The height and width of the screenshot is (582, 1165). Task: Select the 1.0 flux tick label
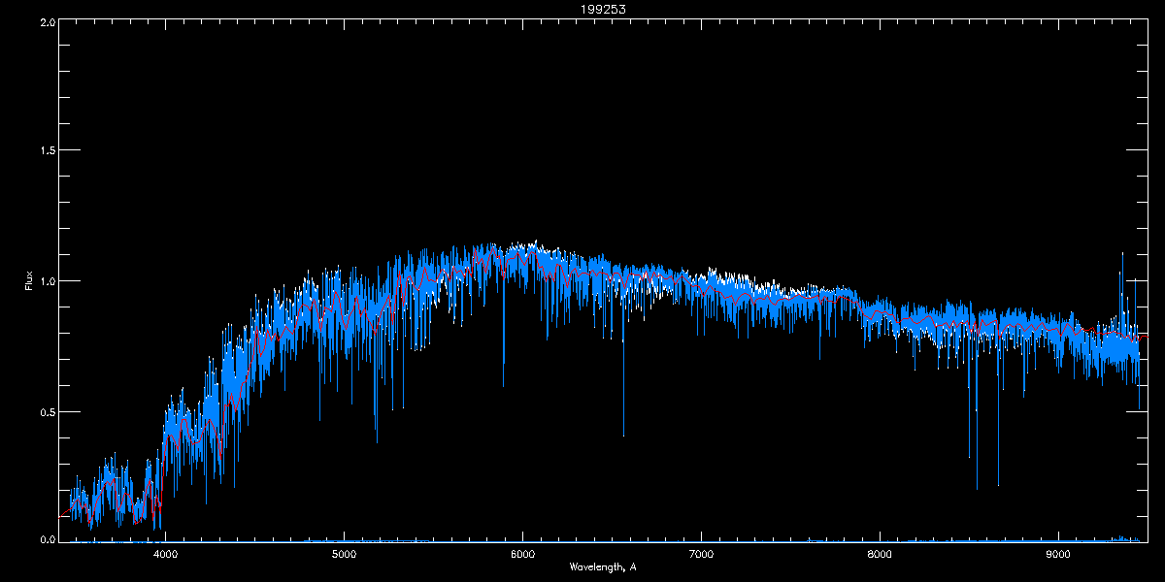[x=45, y=281]
